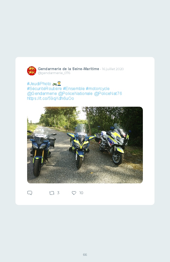Visit the @PoliceNat76 mention
Screen dimensions: 170x262
click(x=108, y=94)
